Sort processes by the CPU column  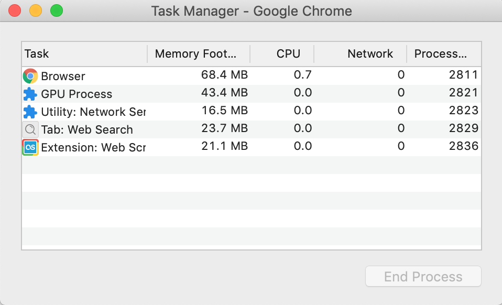point(282,54)
